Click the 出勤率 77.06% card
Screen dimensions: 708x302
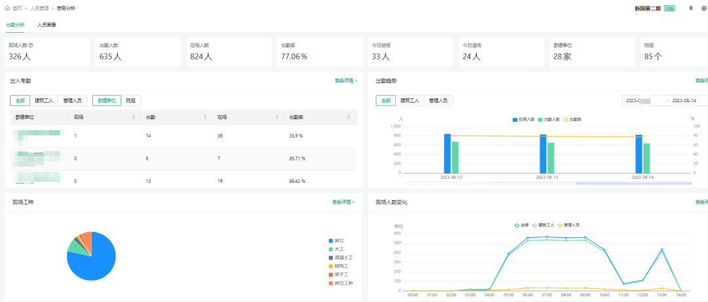tap(320, 52)
